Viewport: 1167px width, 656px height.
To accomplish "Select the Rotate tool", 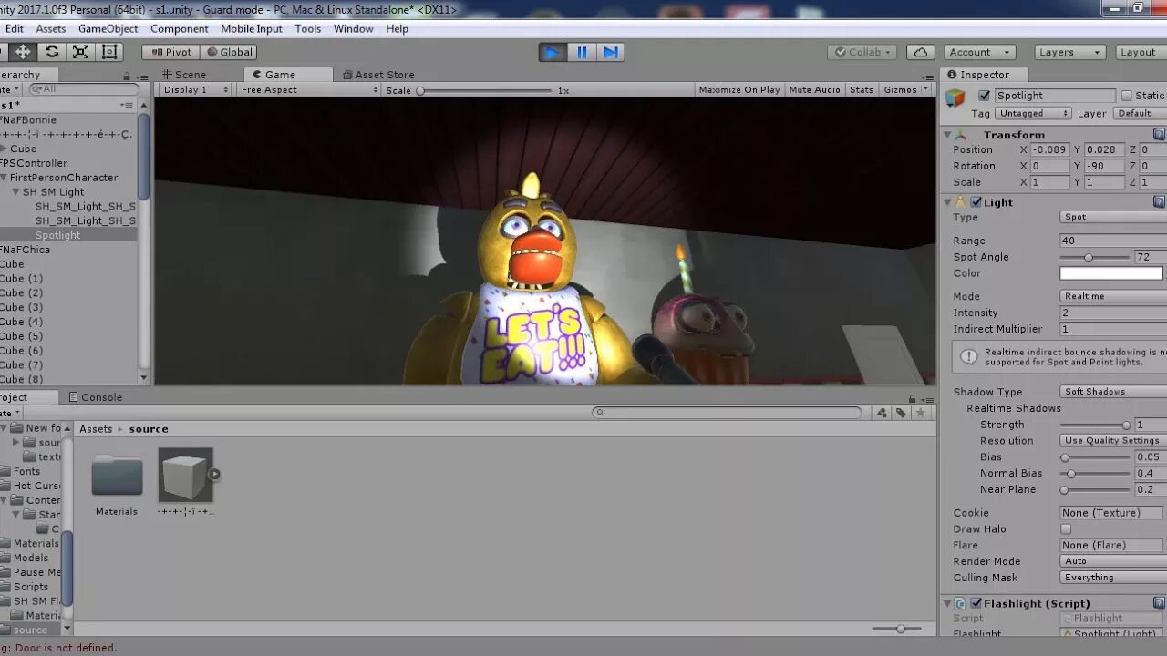I will (x=52, y=52).
